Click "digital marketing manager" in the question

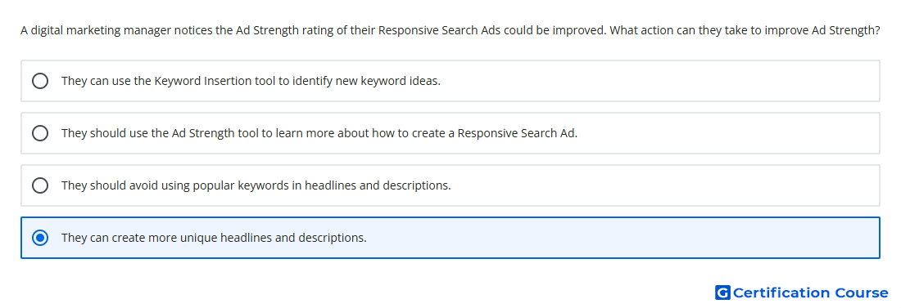click(101, 30)
